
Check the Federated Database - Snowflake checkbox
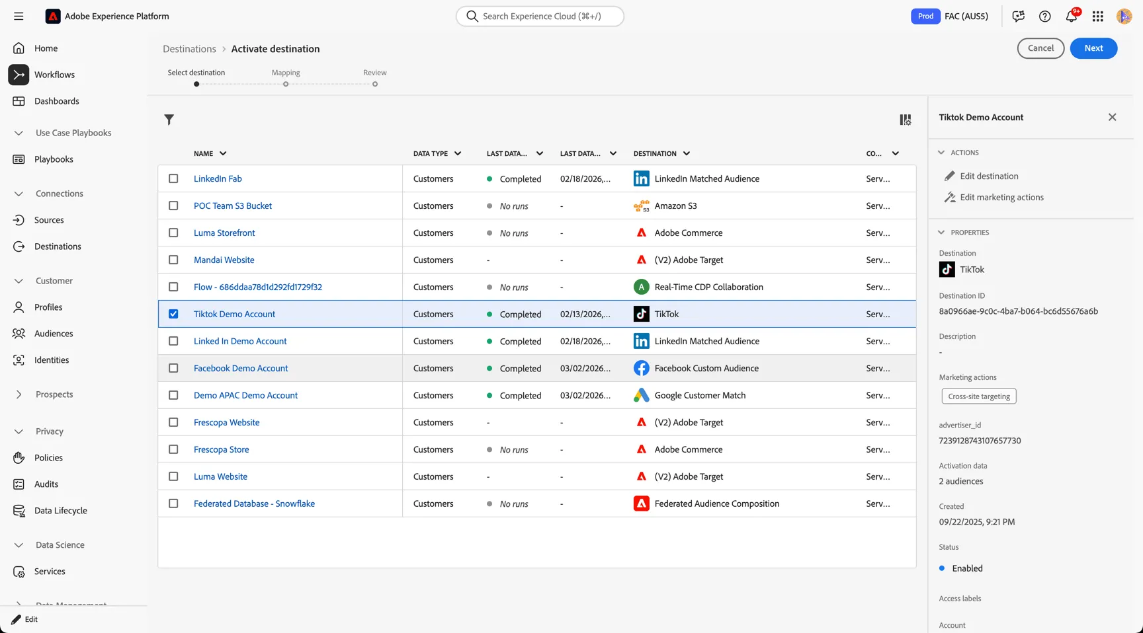173,503
